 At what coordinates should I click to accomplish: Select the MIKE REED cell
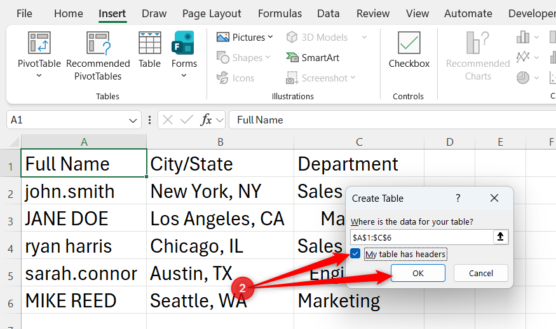pyautogui.click(x=84, y=300)
